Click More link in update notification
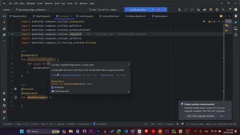Viewport: 240px width, 135px height. (222, 116)
